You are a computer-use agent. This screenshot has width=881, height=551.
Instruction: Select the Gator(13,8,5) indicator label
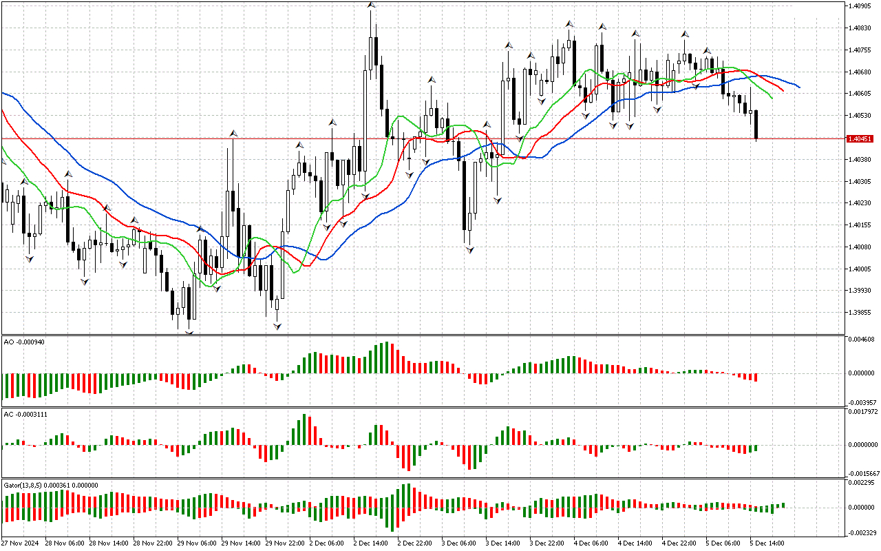click(51, 485)
